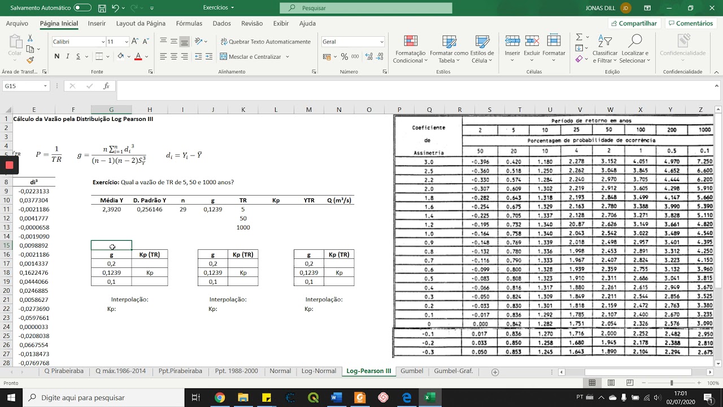Add a new sheet button
Viewport: 723px width, 407px height.
pyautogui.click(x=495, y=371)
